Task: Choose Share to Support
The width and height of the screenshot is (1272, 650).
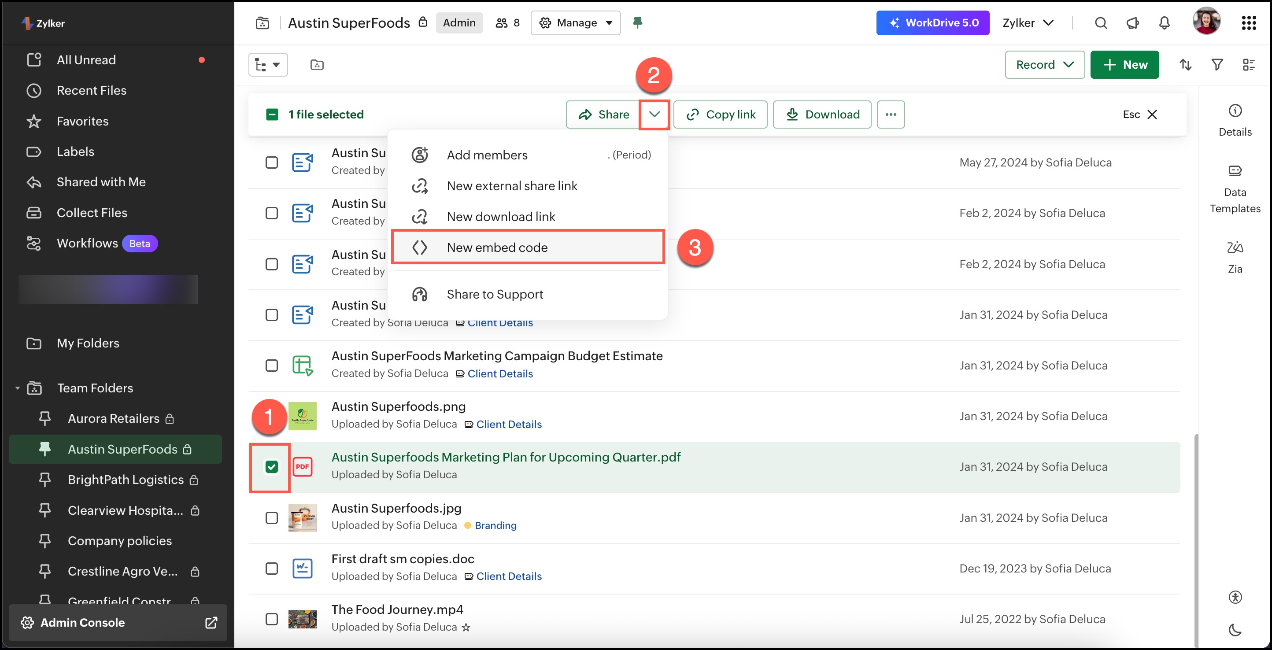Action: [x=528, y=295]
